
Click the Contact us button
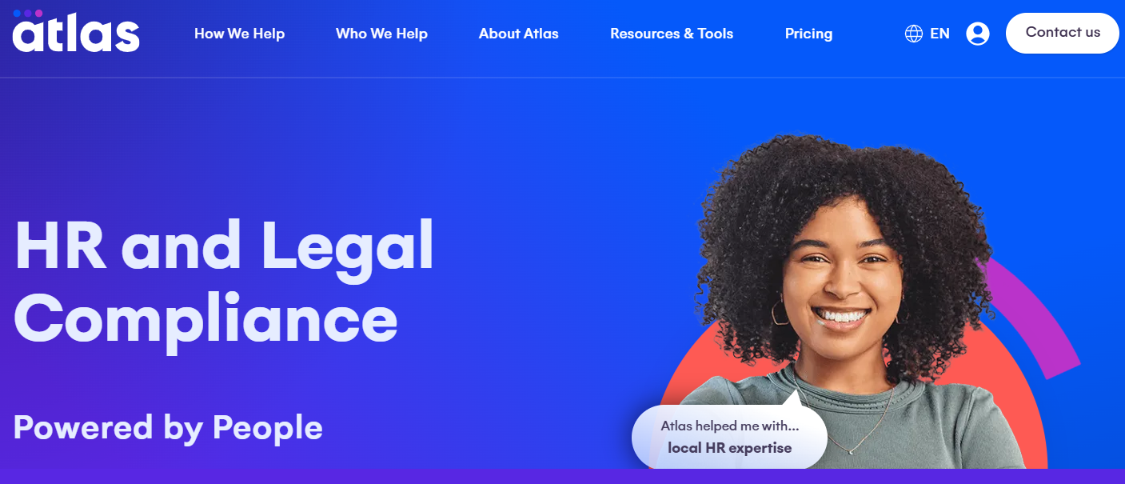coord(1062,33)
